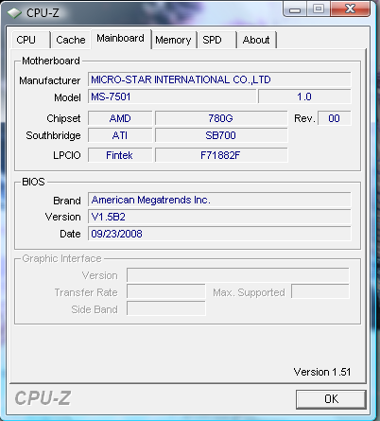Click the chipset model 780G field

point(221,118)
